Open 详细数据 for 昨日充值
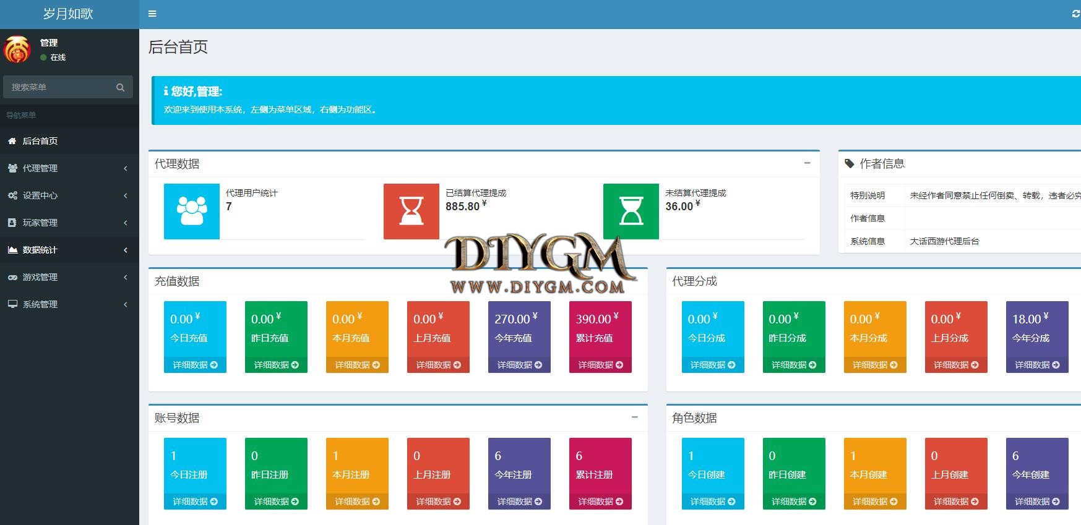The height and width of the screenshot is (525, 1081). (x=276, y=365)
